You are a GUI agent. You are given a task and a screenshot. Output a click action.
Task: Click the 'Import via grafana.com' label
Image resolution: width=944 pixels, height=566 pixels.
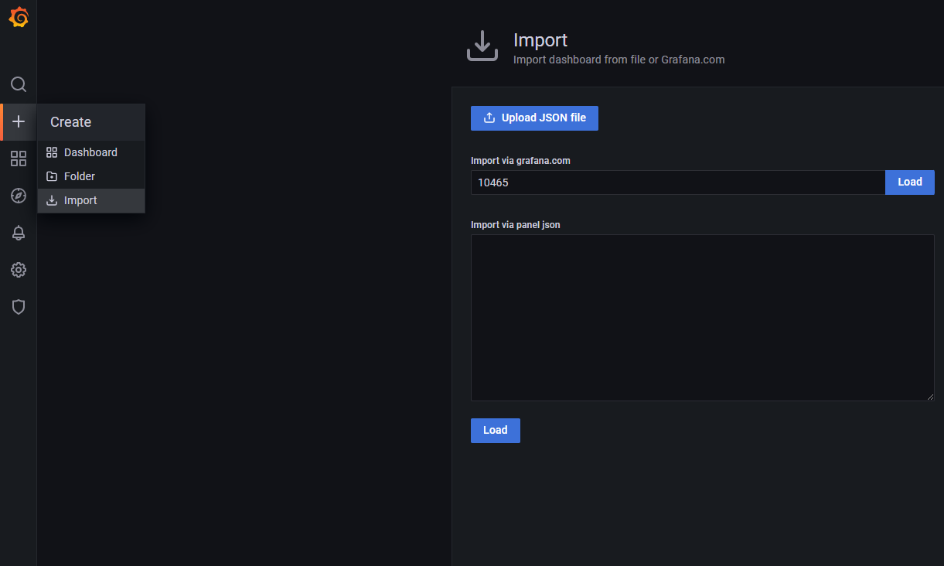click(520, 161)
